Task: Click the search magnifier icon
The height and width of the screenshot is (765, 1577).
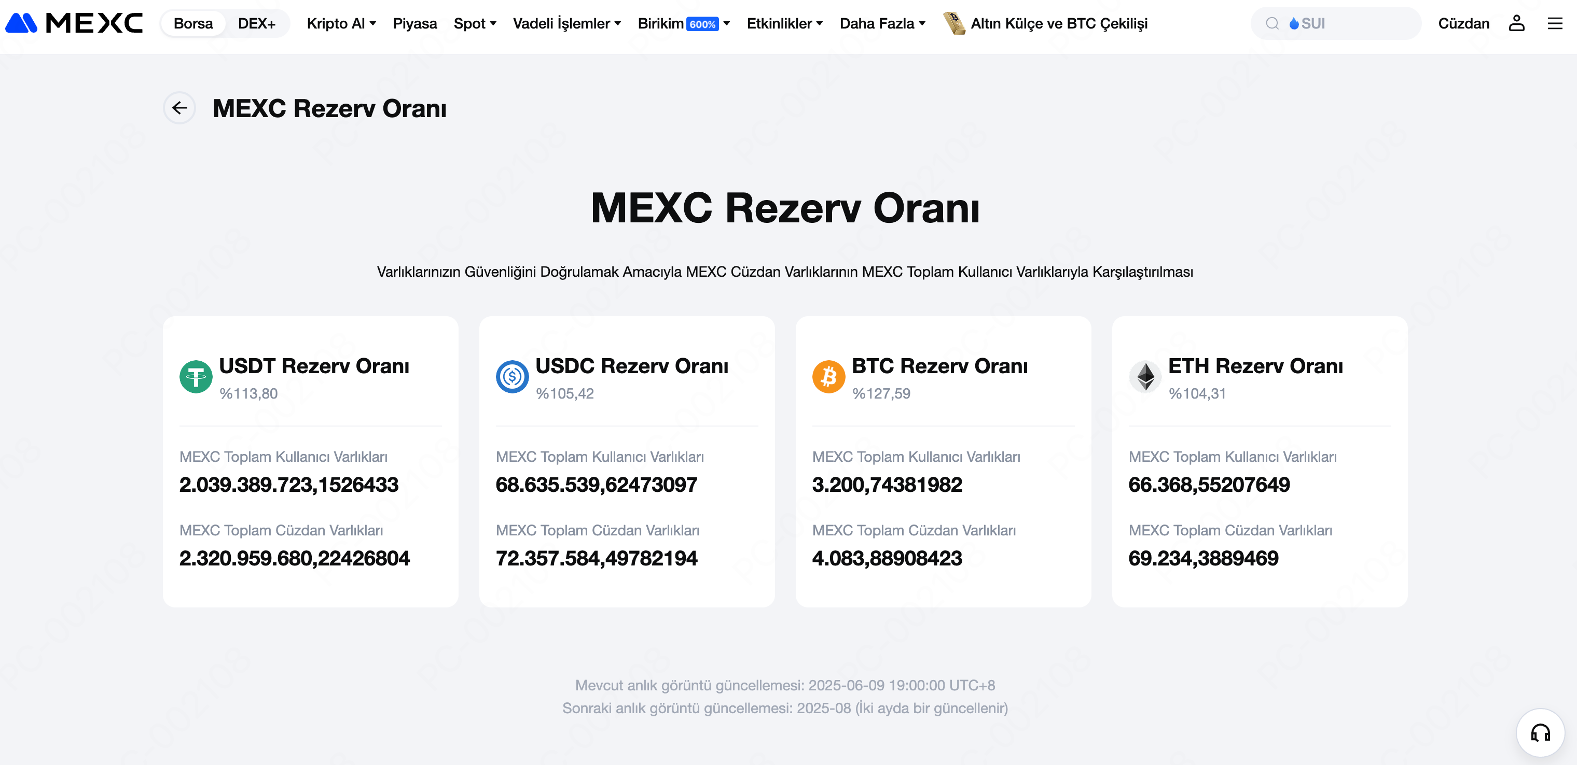Action: point(1272,23)
